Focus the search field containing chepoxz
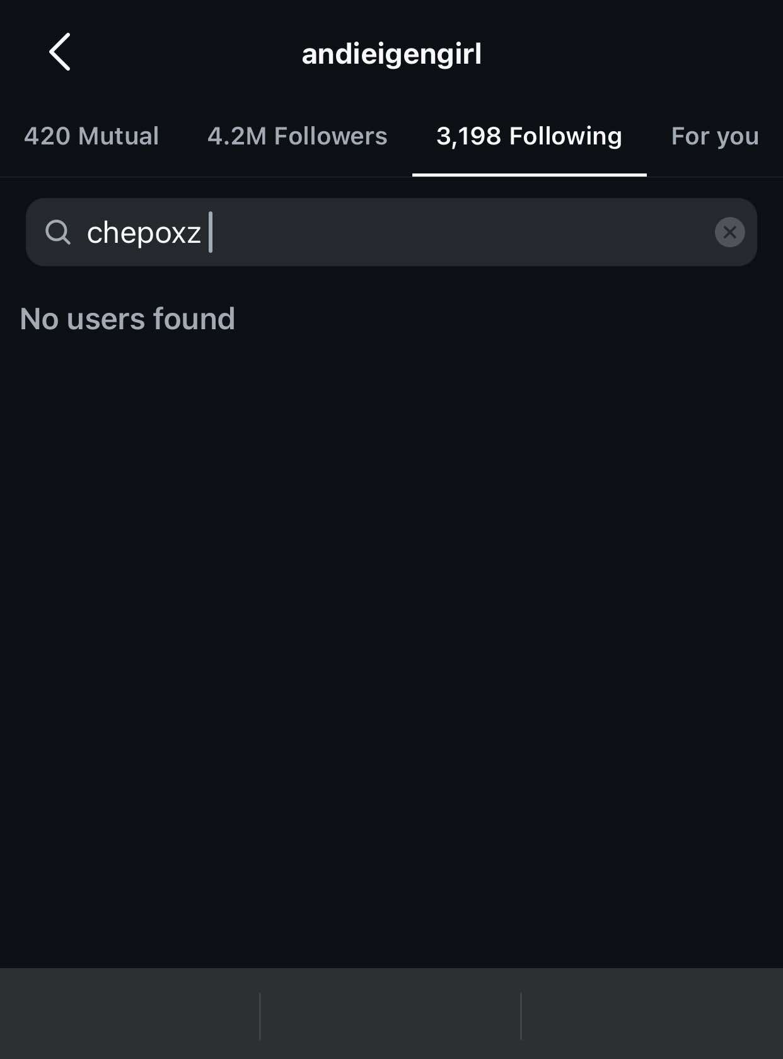Viewport: 783px width, 1059px height. (x=391, y=232)
